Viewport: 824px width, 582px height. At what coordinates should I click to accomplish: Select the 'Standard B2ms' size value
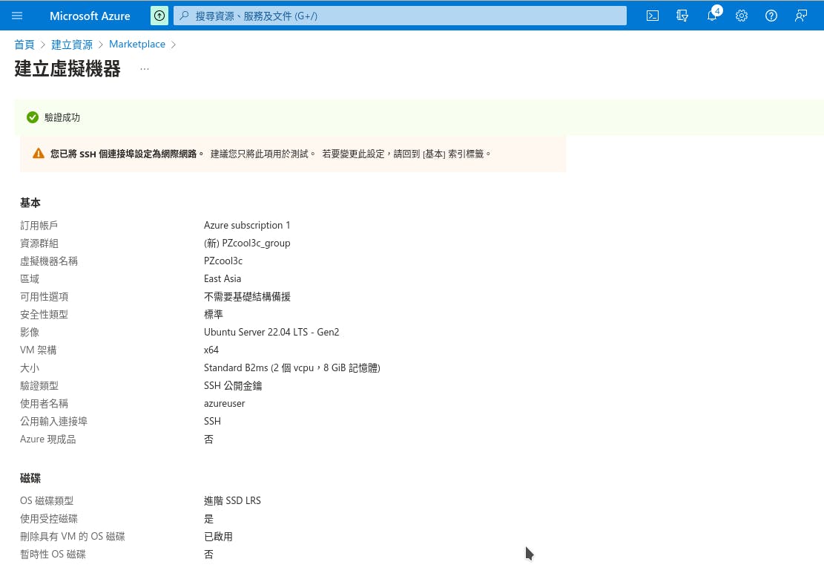point(292,367)
